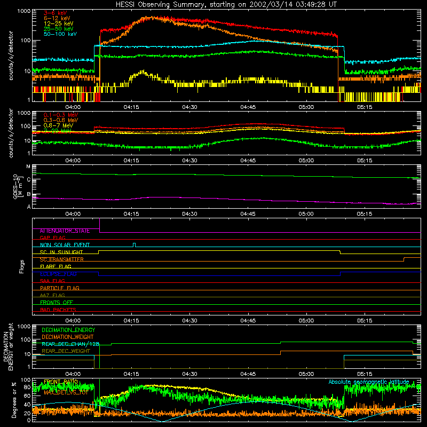
Task: Click the SAA_FLAG label
Action: (x=52, y=281)
